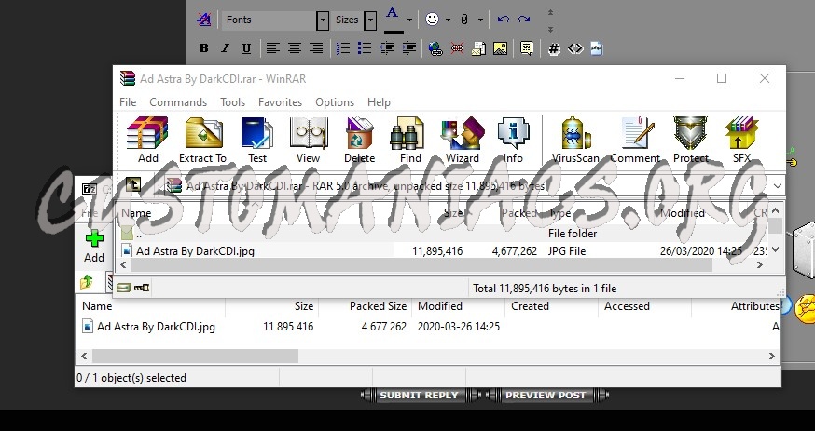
Task: Click remove formatting icon
Action: click(203, 20)
